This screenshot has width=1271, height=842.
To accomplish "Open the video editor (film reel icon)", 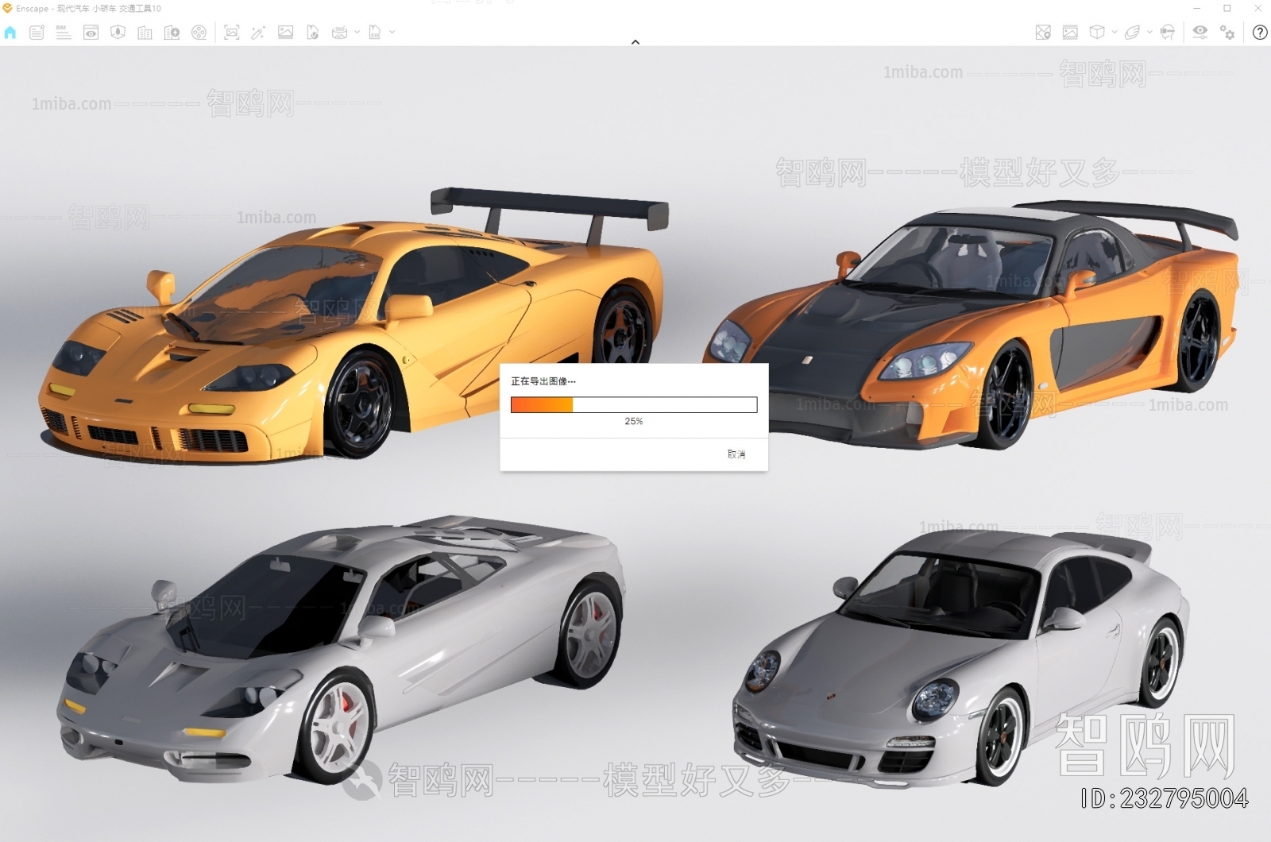I will click(x=199, y=33).
